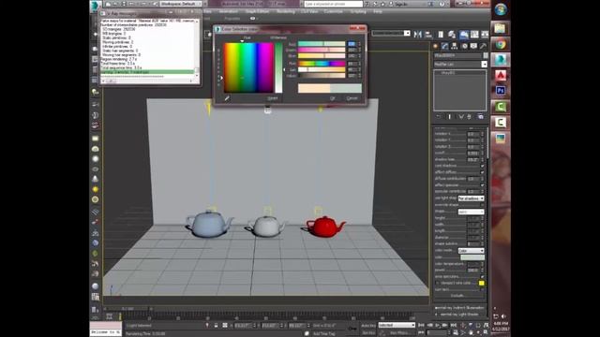
Task: Click Make Unique icon below modifier stack
Action: click(461, 116)
